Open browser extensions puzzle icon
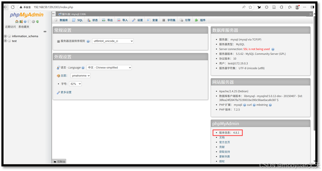 click(x=282, y=7)
